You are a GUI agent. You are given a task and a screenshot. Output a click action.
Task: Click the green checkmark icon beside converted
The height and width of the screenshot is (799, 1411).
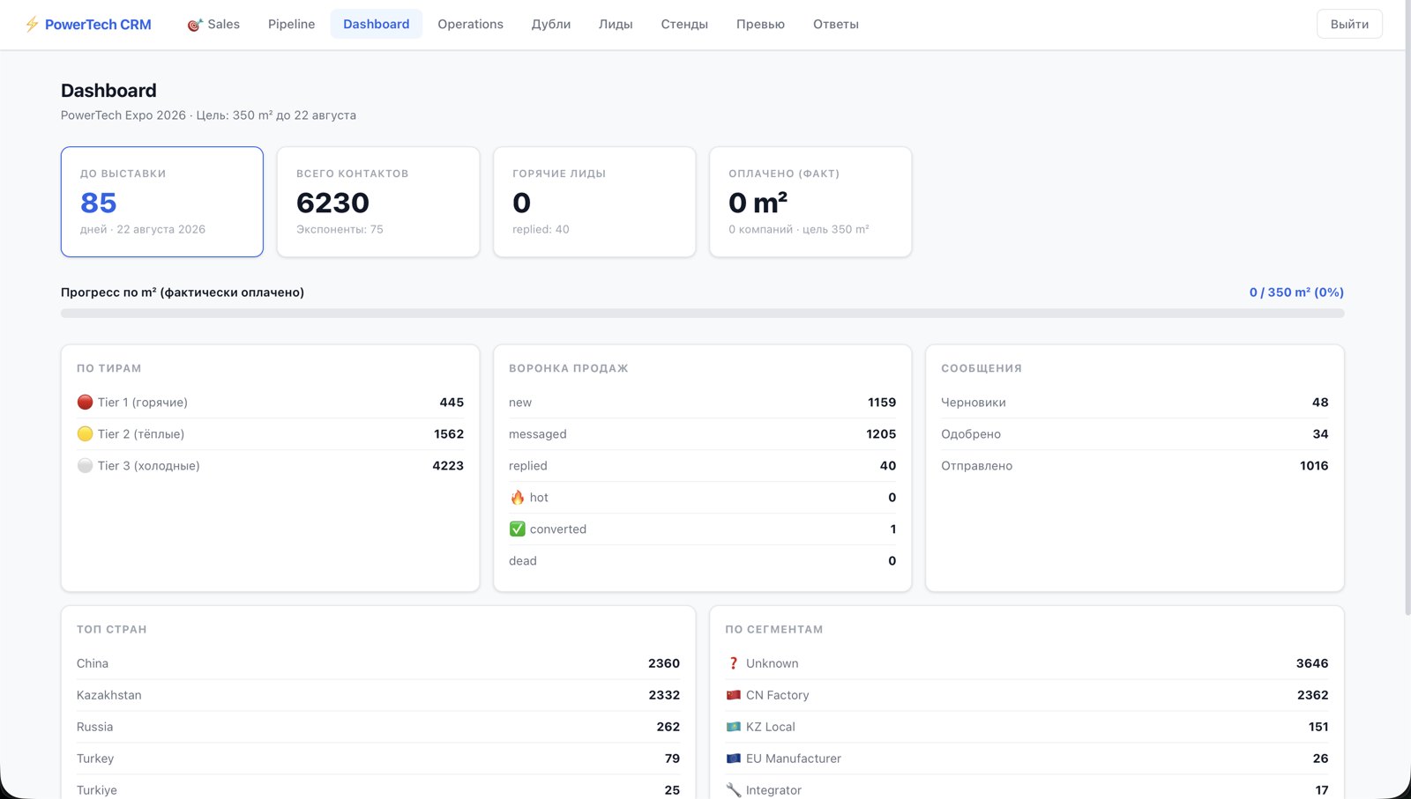tap(518, 529)
